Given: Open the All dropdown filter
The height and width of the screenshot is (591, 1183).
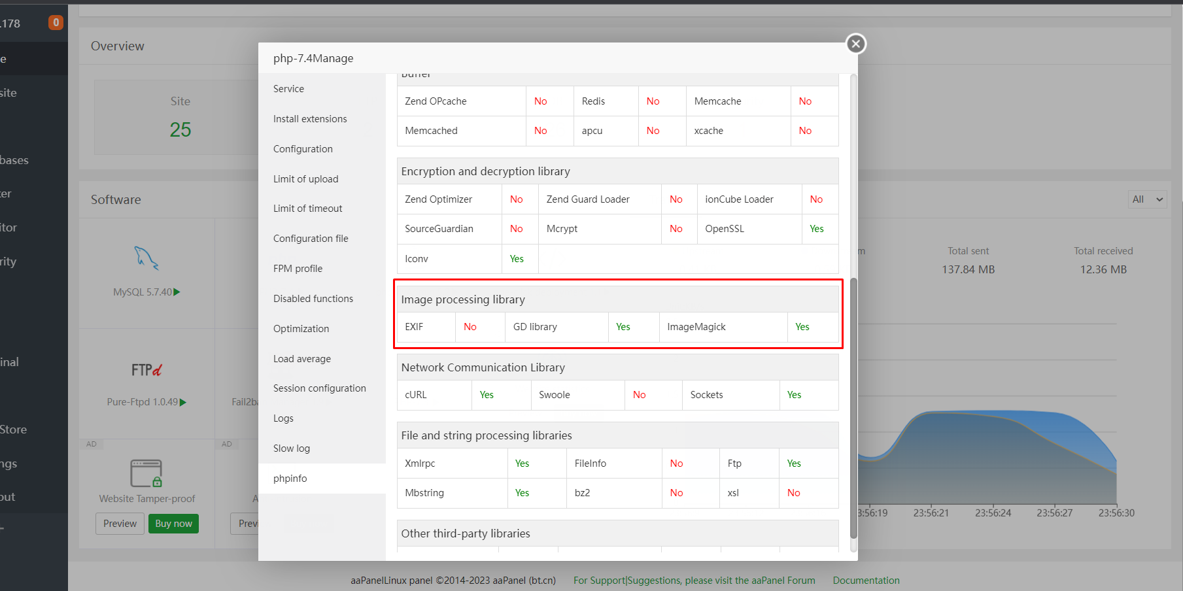Looking at the screenshot, I should [x=1148, y=199].
